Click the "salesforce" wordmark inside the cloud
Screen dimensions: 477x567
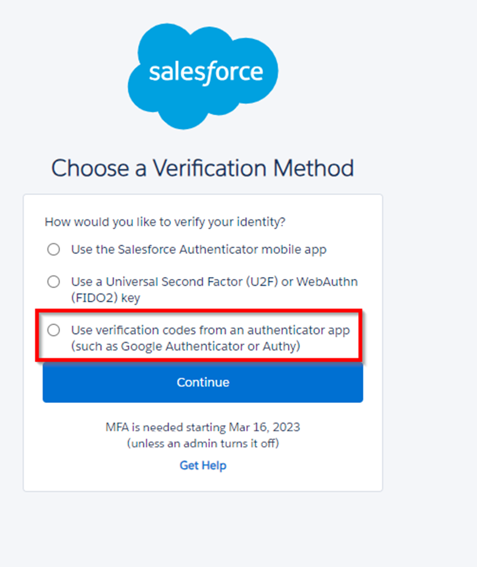click(x=206, y=72)
